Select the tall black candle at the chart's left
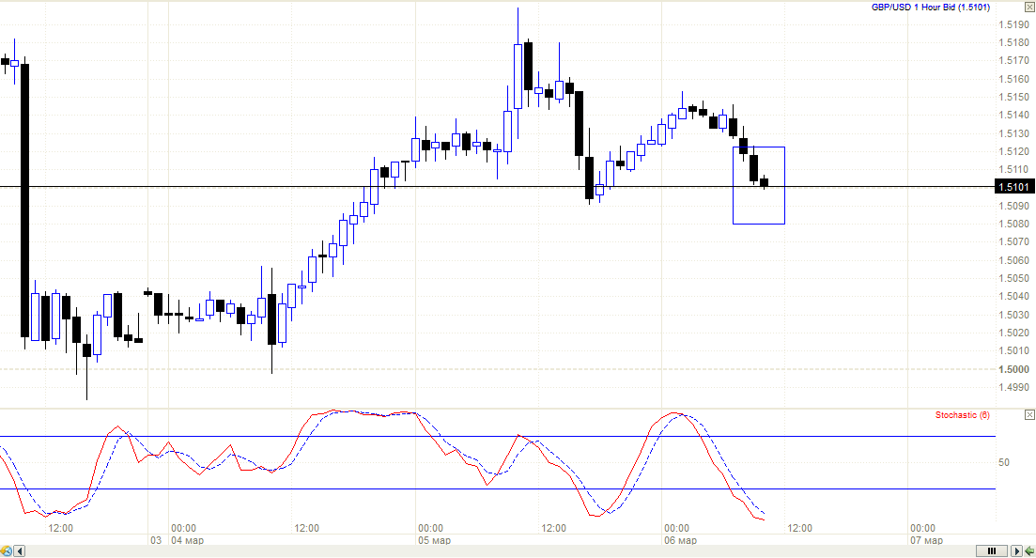This screenshot has width=1036, height=558. tap(25, 199)
